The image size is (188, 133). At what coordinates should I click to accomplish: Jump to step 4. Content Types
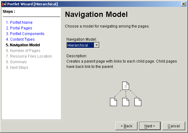pos(20,39)
